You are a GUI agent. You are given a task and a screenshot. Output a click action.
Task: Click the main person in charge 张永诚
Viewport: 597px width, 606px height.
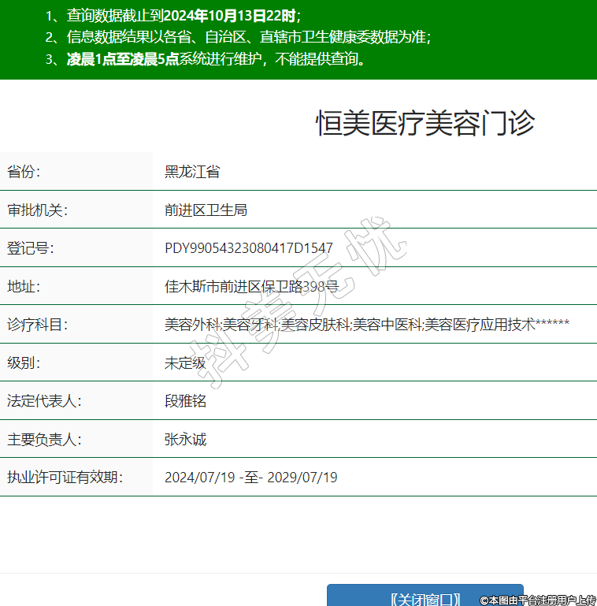pos(185,439)
